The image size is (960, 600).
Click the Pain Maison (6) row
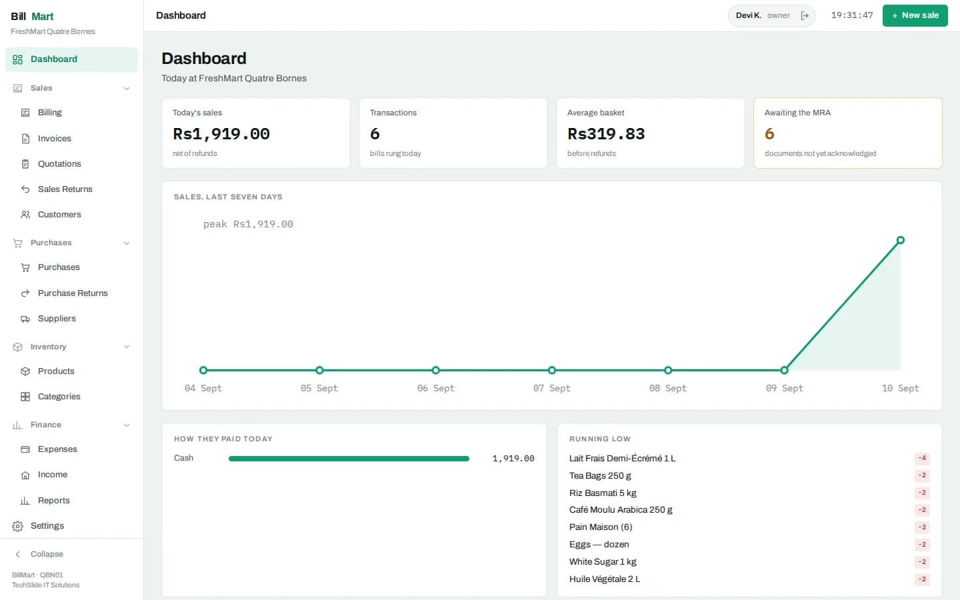[749, 527]
